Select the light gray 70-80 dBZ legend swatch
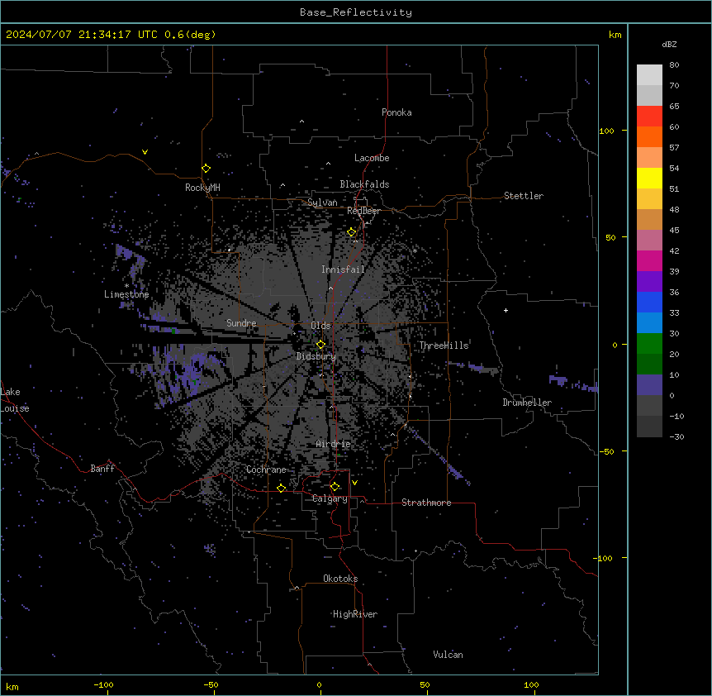The image size is (712, 696). (x=649, y=74)
